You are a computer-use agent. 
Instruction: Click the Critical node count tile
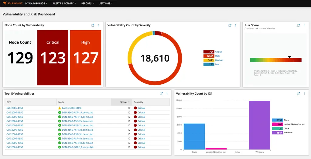tap(53, 58)
